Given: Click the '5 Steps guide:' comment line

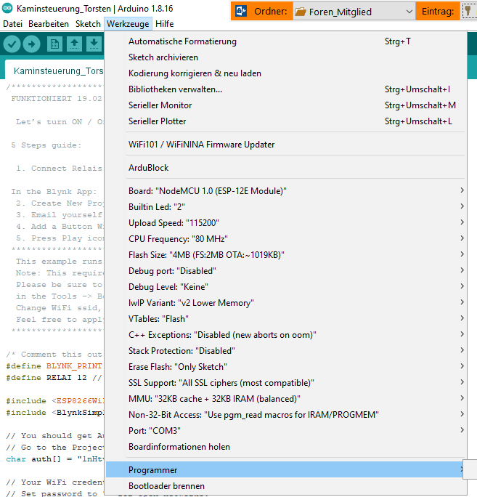Looking at the screenshot, I should tap(46, 145).
